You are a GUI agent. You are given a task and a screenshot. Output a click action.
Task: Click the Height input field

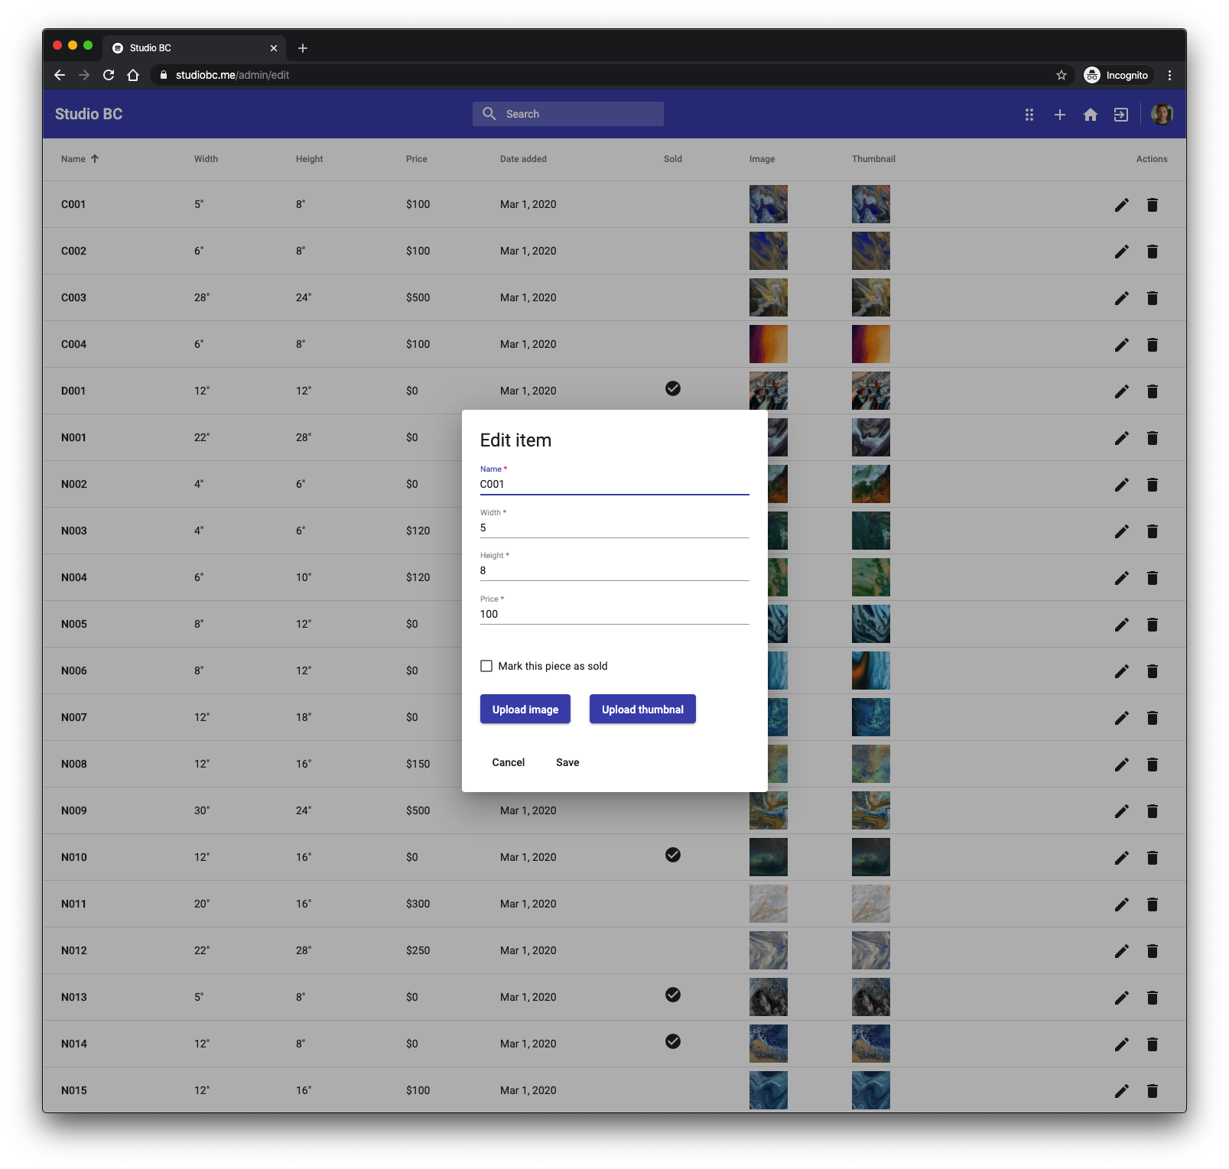coord(614,570)
